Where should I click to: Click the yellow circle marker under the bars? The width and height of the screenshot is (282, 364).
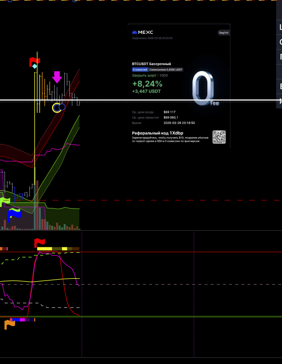pyautogui.click(x=57, y=108)
